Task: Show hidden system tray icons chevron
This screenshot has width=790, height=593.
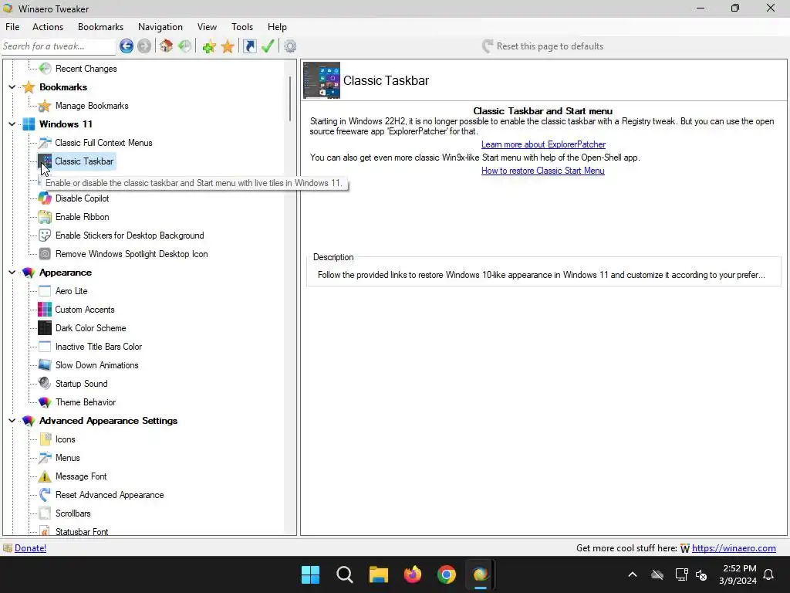Action: 633,574
